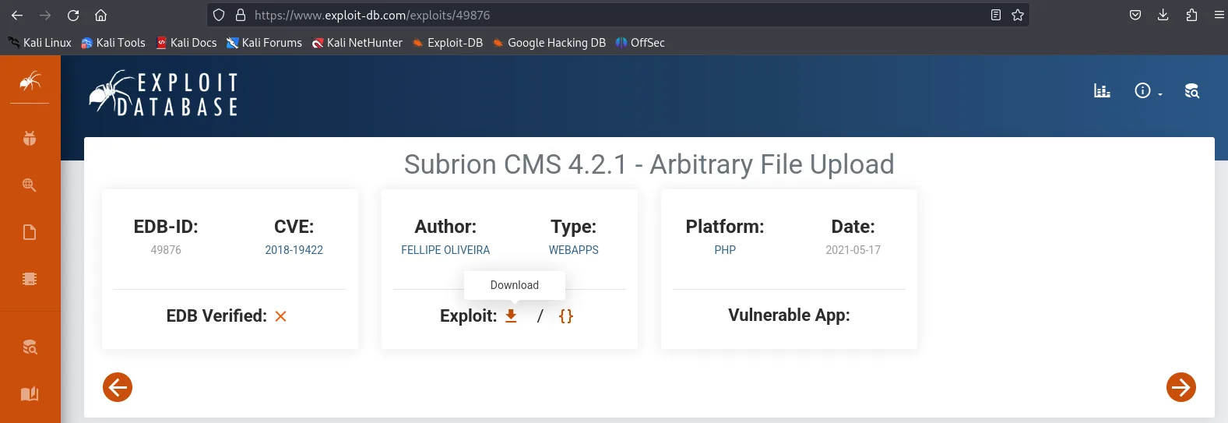Open the sidebar globe search icon

(30, 185)
